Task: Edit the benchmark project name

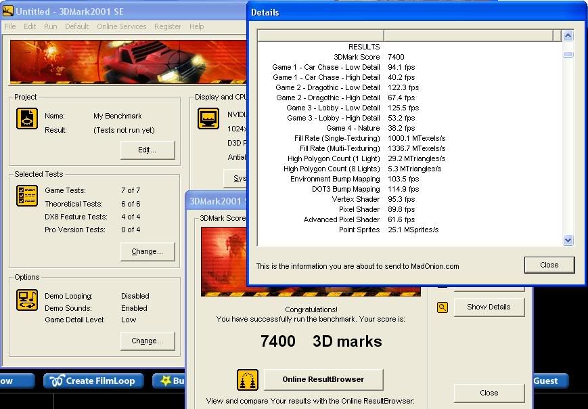Action: pos(148,150)
